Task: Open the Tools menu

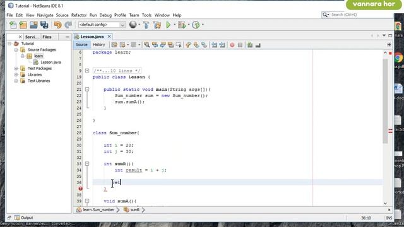Action: [146, 15]
